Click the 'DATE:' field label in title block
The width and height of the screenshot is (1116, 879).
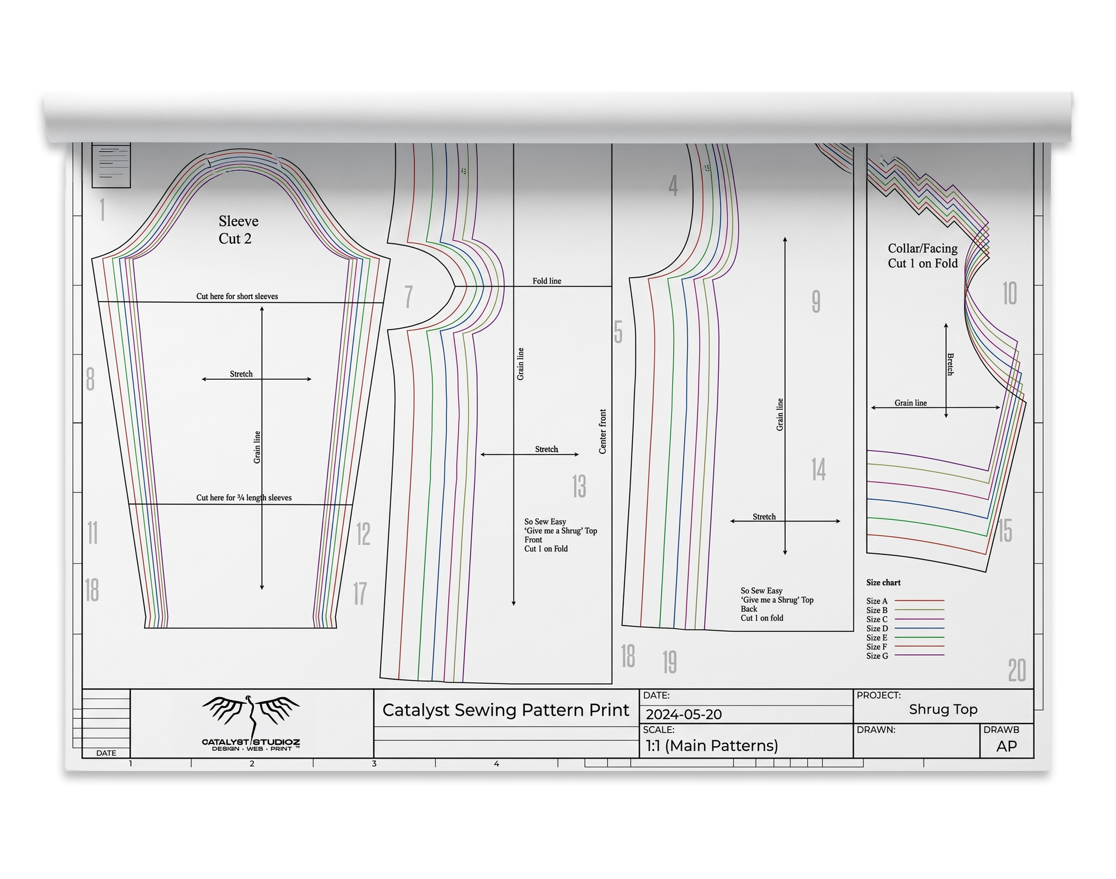point(656,696)
